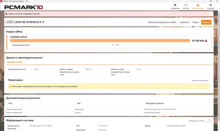Toggle the Сведения о системе switch
The image size is (220, 131).
coord(208,121)
